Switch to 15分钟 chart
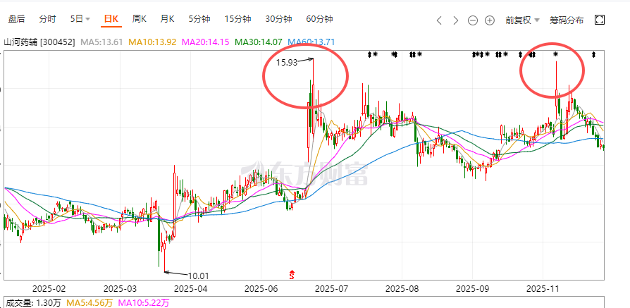This screenshot has height=308, width=630. (x=237, y=19)
